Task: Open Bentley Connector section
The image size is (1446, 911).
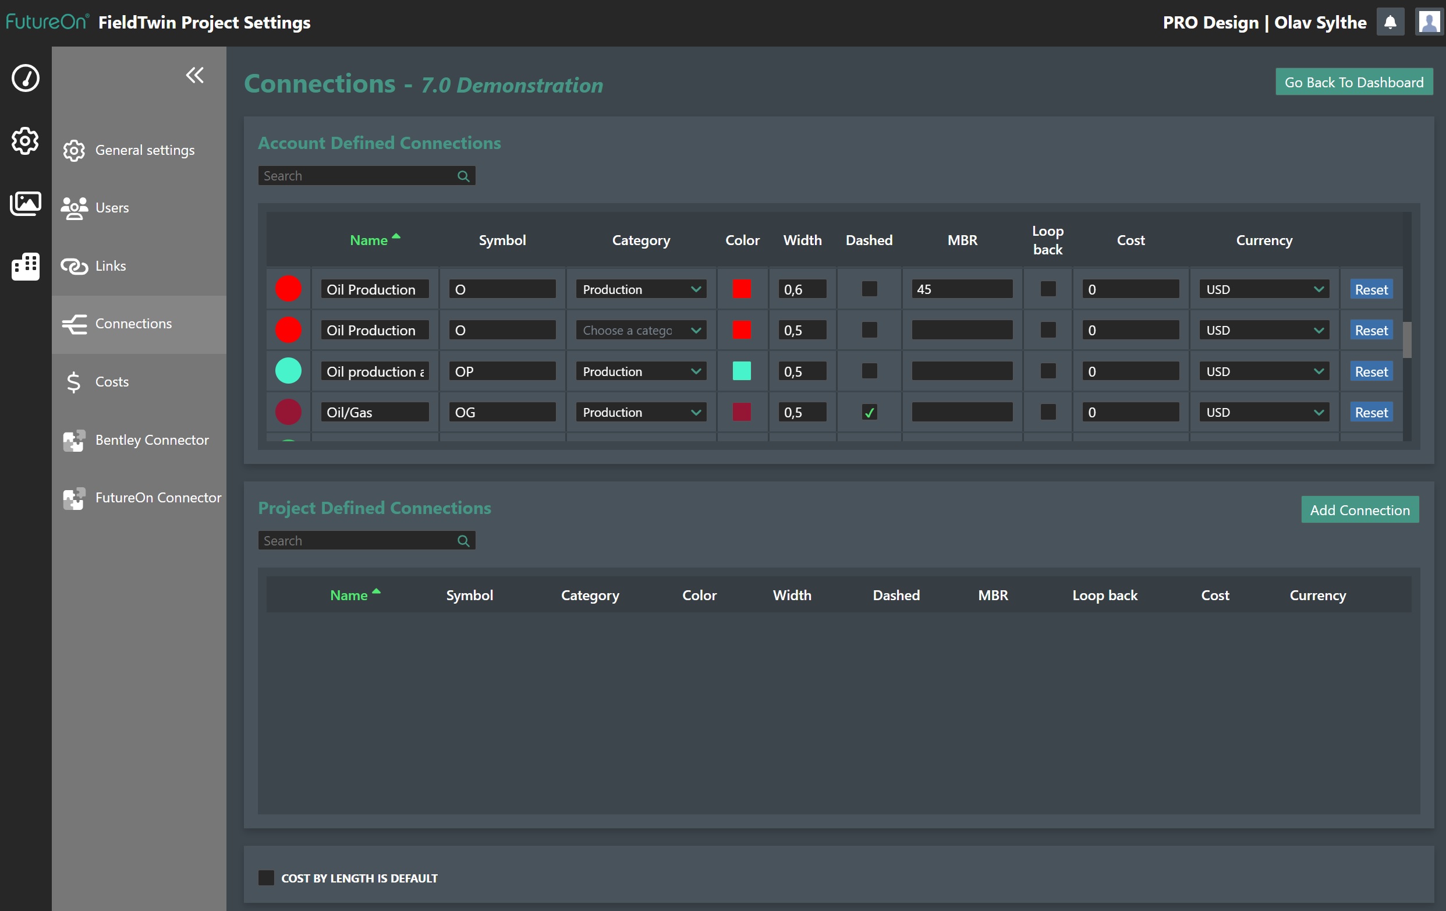Action: click(139, 440)
